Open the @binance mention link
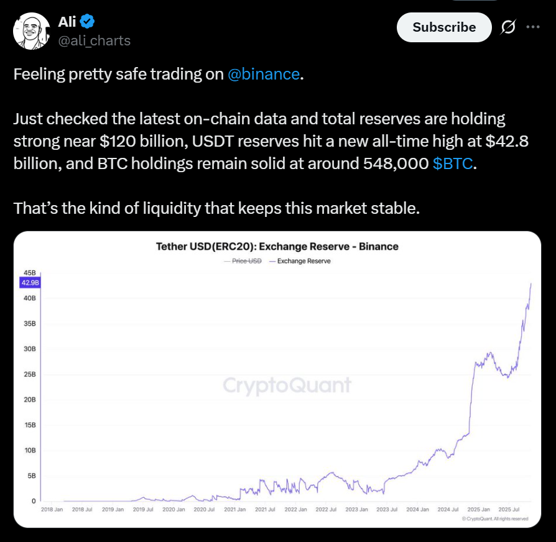The image size is (556, 542). click(x=264, y=75)
